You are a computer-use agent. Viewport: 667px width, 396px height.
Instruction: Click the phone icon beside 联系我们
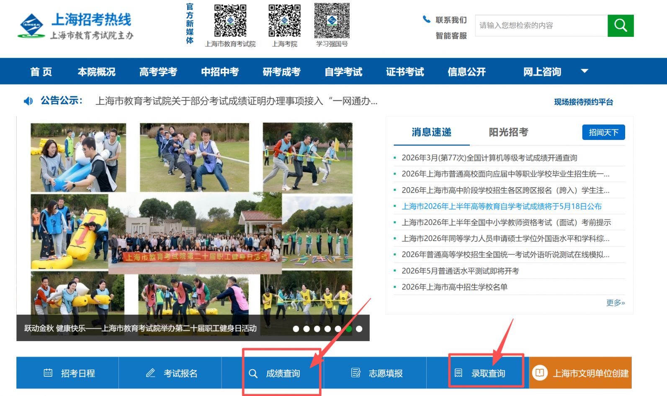(426, 19)
